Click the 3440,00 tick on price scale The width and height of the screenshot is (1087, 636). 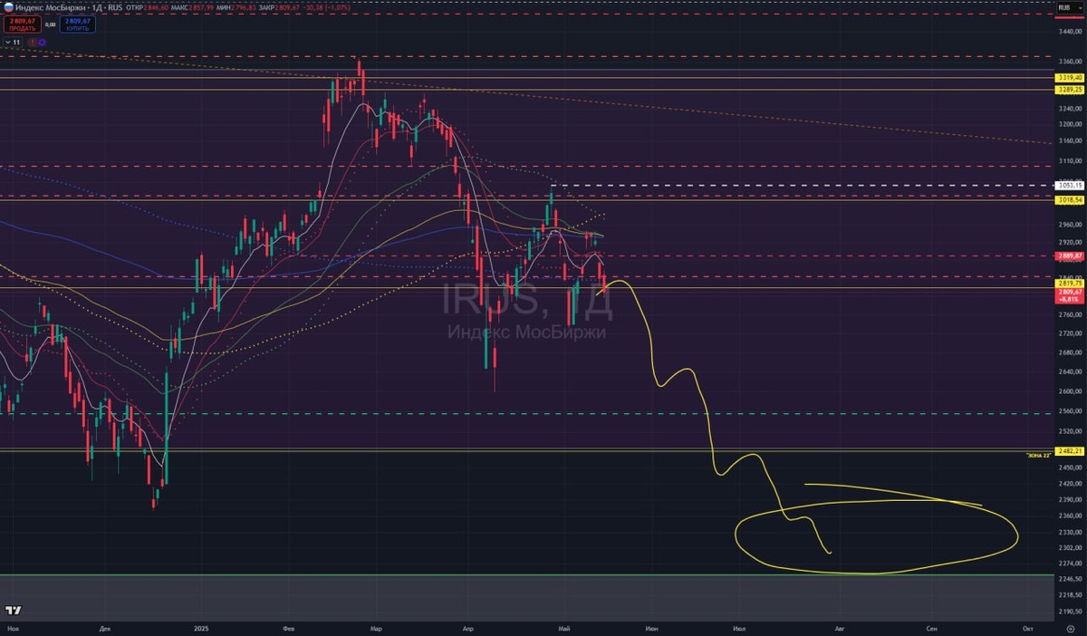(1071, 31)
